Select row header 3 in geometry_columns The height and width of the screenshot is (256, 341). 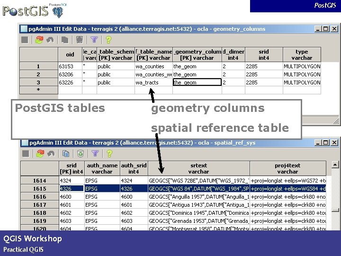(38, 82)
